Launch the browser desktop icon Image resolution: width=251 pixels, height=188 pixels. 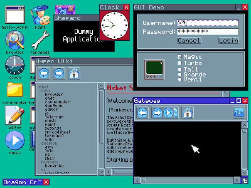[15, 40]
